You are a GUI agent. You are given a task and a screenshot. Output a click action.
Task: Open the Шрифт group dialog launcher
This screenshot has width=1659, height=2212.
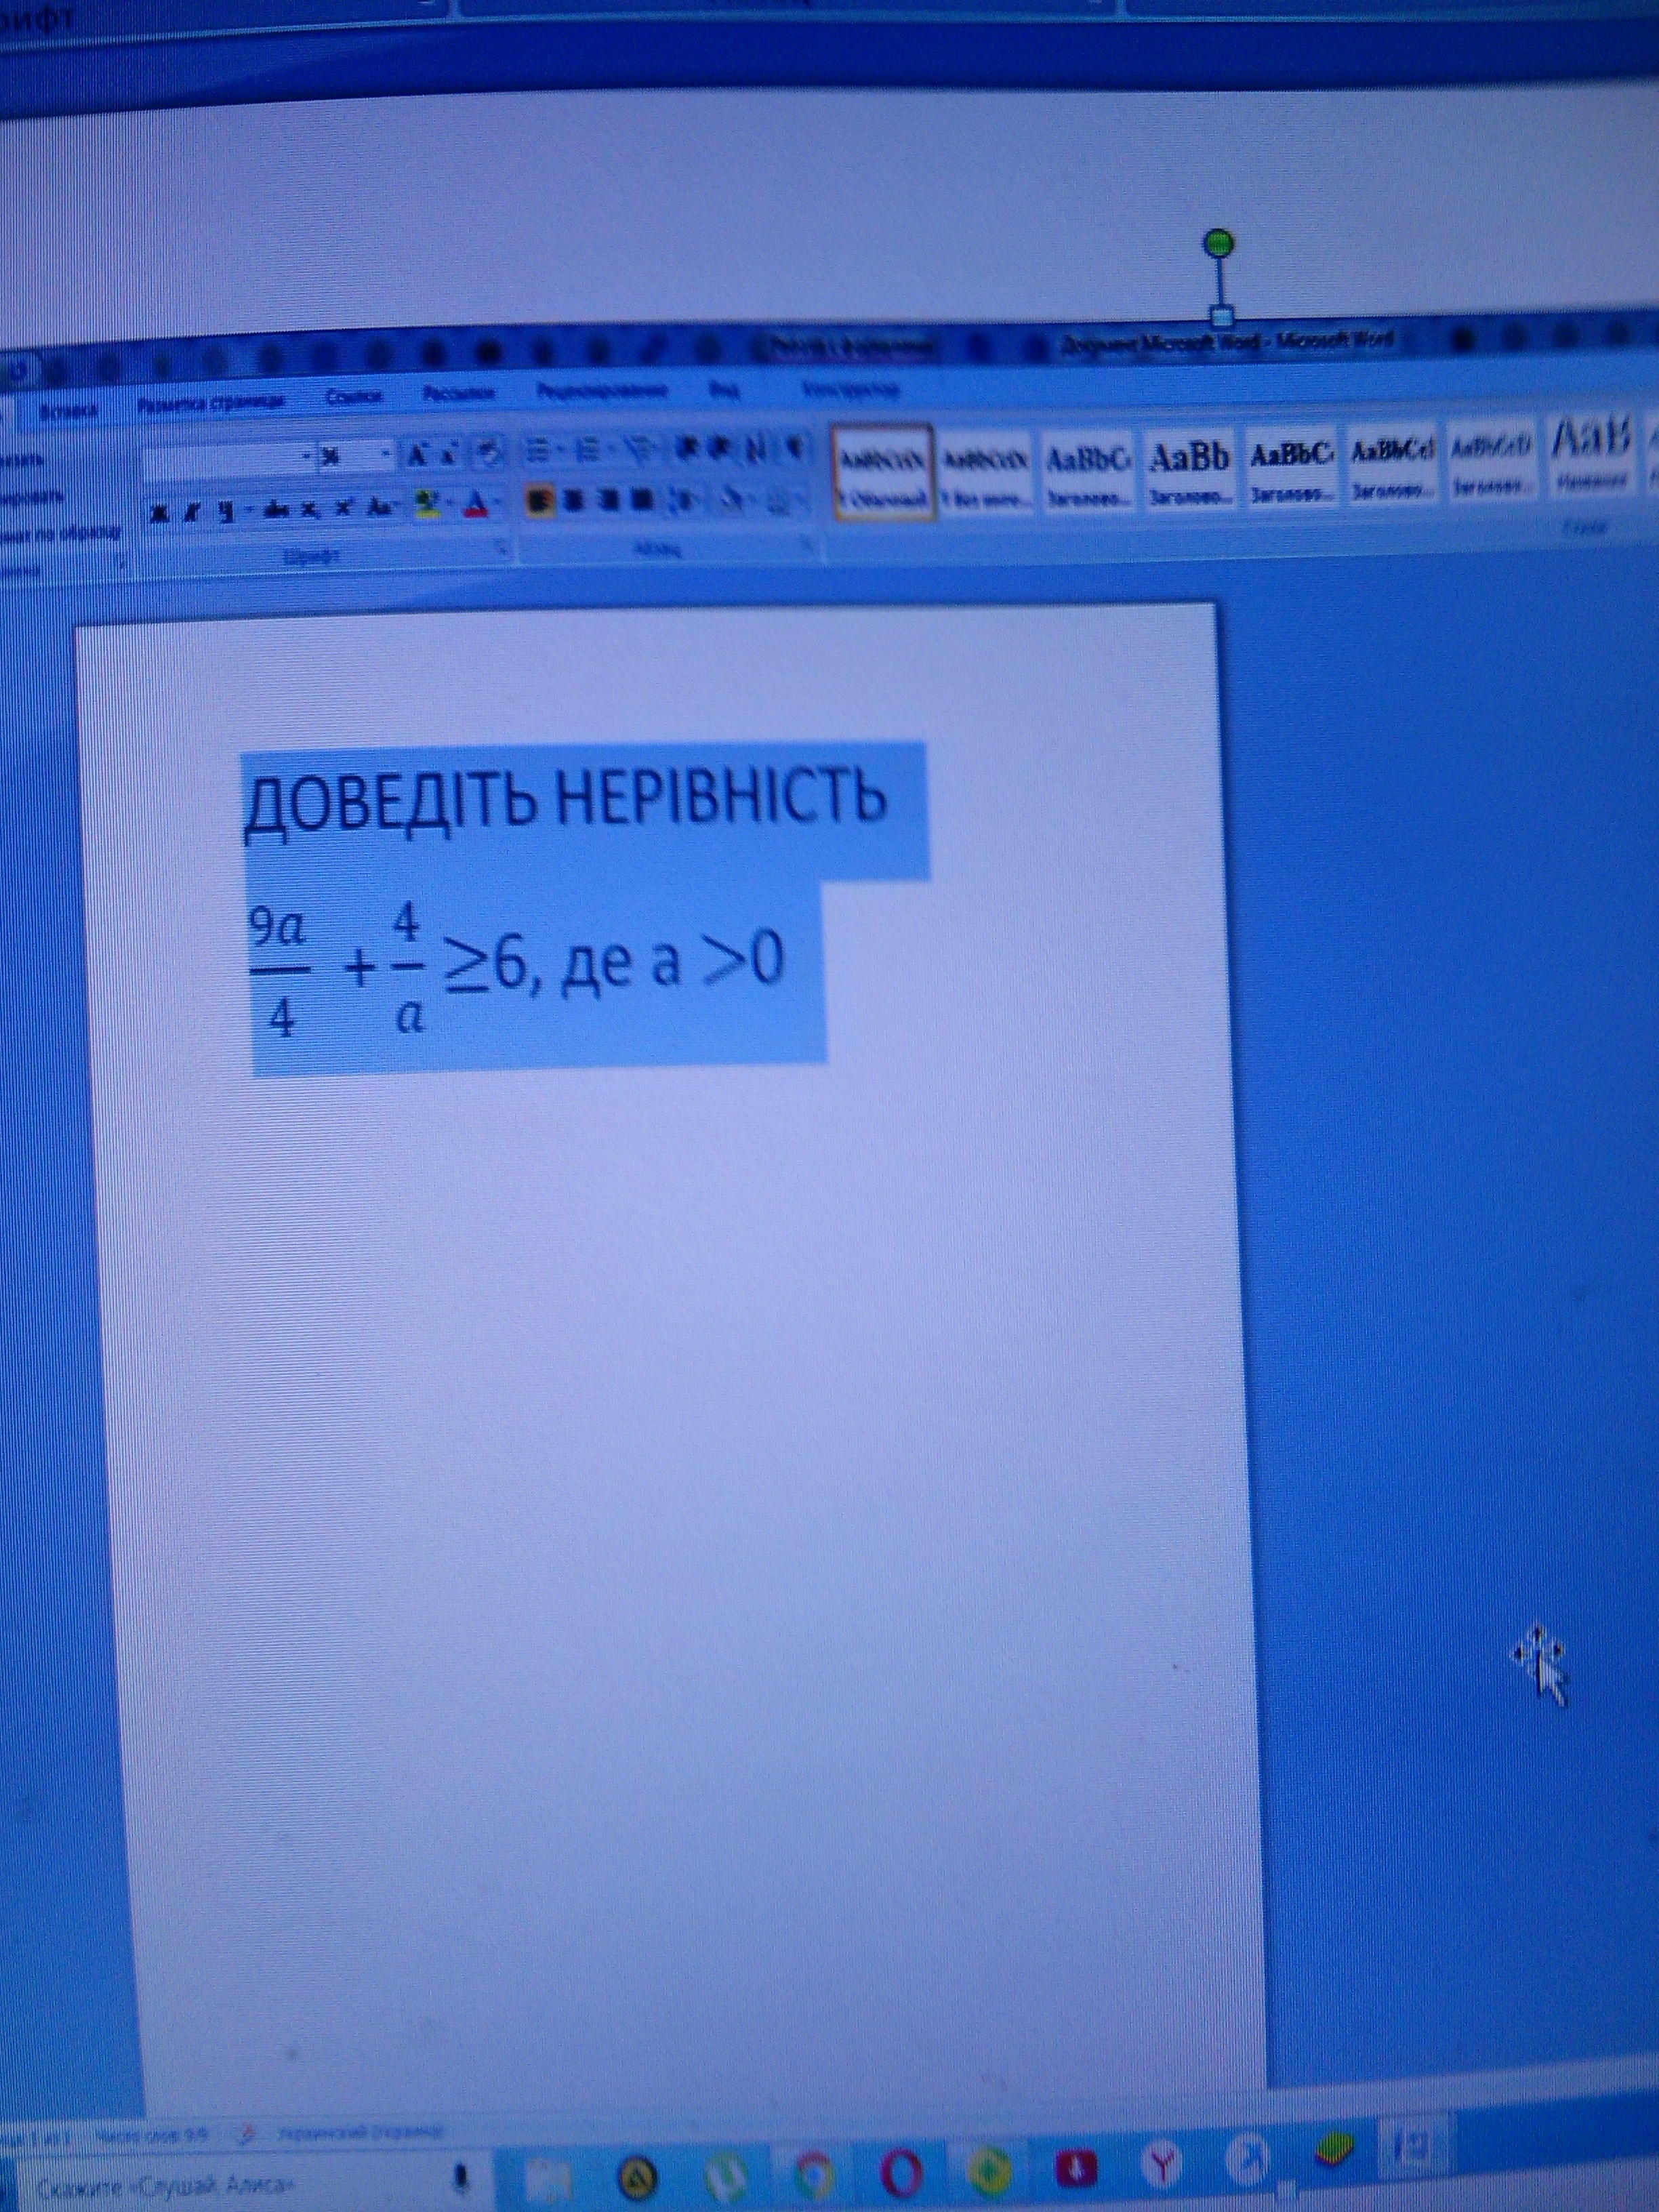pyautogui.click(x=502, y=548)
